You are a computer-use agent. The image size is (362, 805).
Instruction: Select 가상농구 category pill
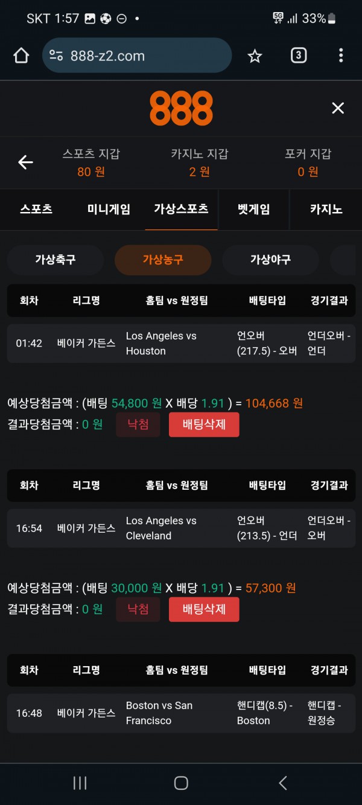tap(163, 260)
